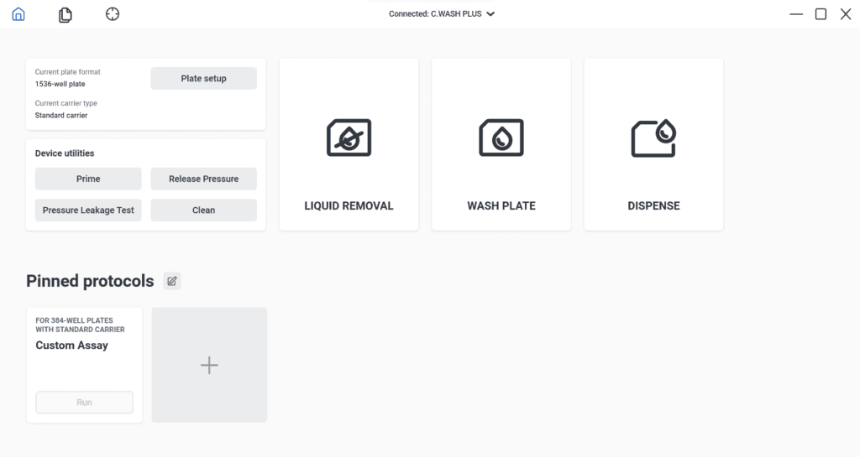The width and height of the screenshot is (860, 457).
Task: Open the crosshair calibration icon
Action: 113,14
